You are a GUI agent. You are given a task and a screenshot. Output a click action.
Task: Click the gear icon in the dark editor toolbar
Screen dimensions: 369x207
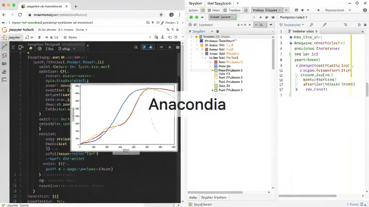pyautogui.click(x=31, y=49)
